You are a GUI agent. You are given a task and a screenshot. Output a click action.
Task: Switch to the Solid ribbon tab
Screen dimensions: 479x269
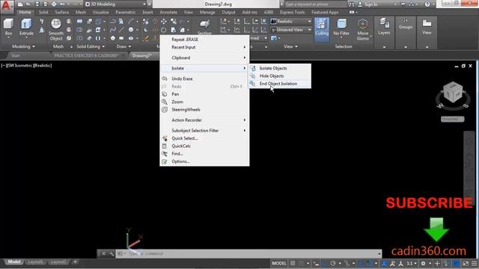point(43,12)
